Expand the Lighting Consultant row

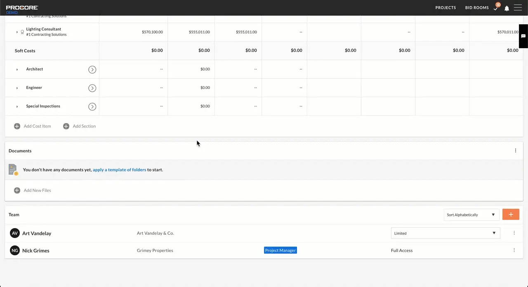pos(17,32)
